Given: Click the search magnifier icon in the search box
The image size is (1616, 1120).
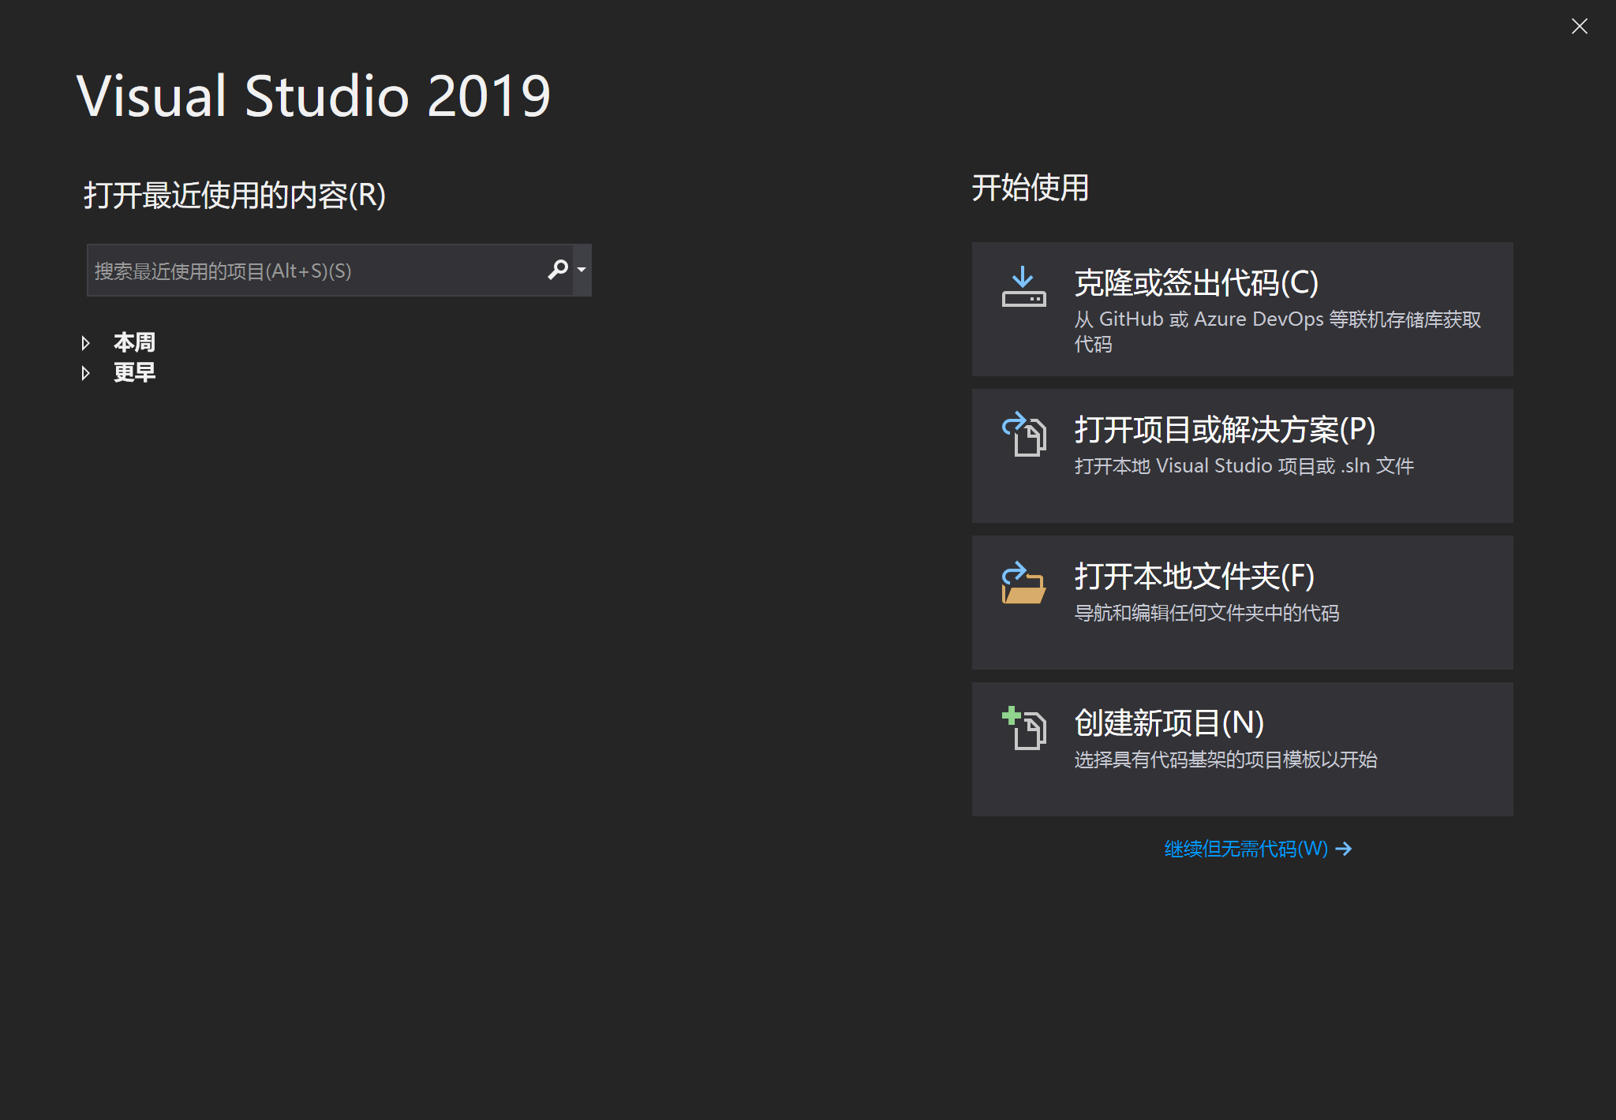Looking at the screenshot, I should coord(558,270).
